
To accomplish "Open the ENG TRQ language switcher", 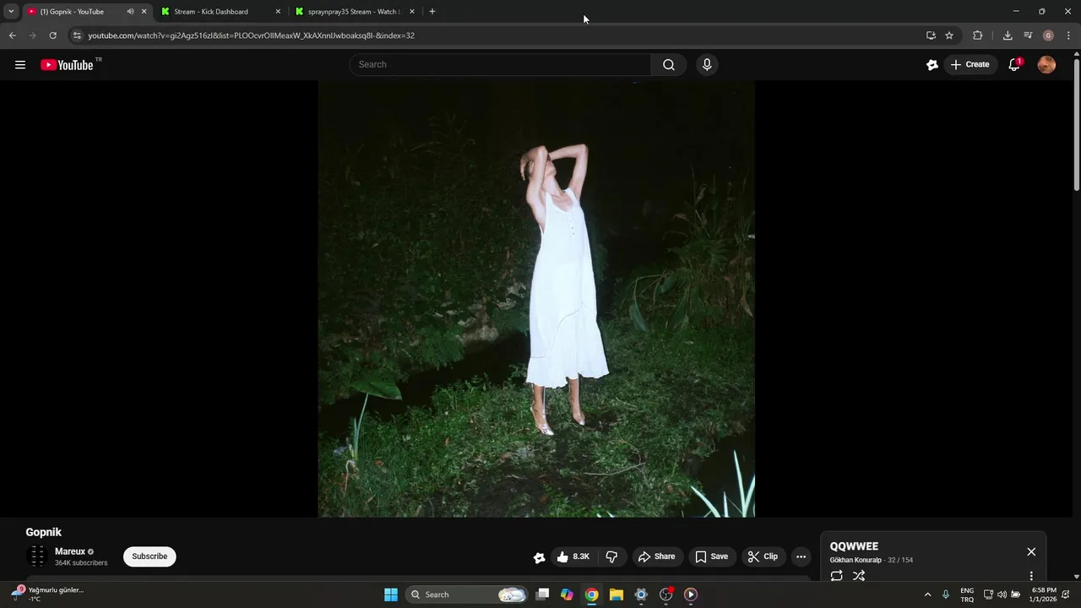I will [967, 594].
